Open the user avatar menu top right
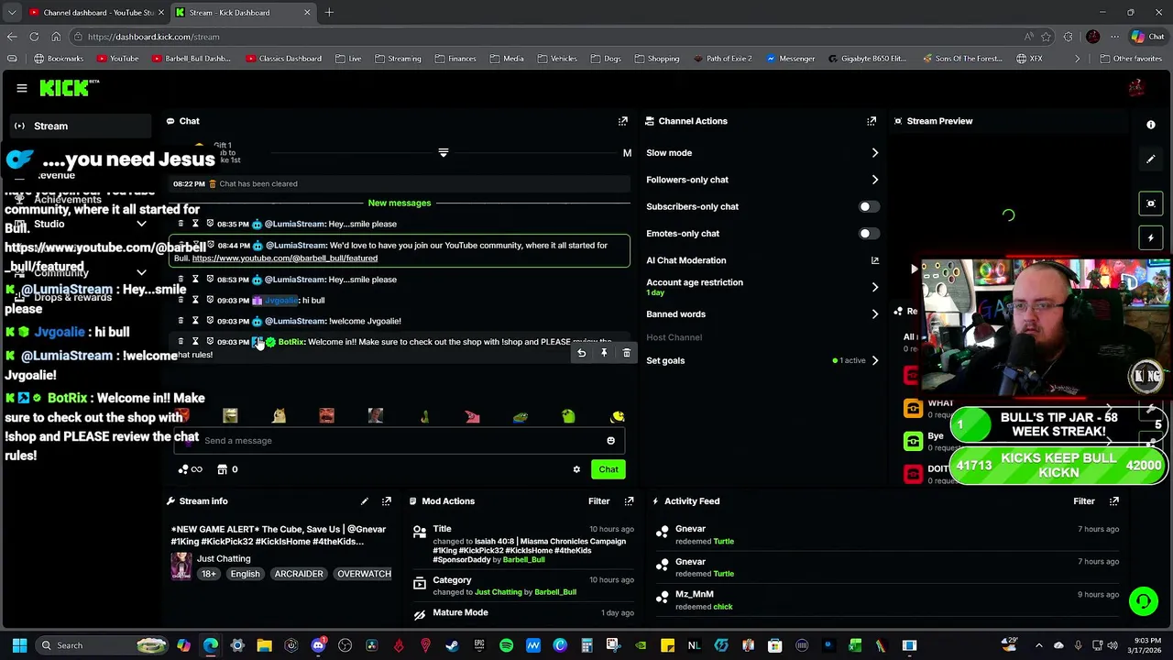1173x660 pixels. pos(1136,88)
